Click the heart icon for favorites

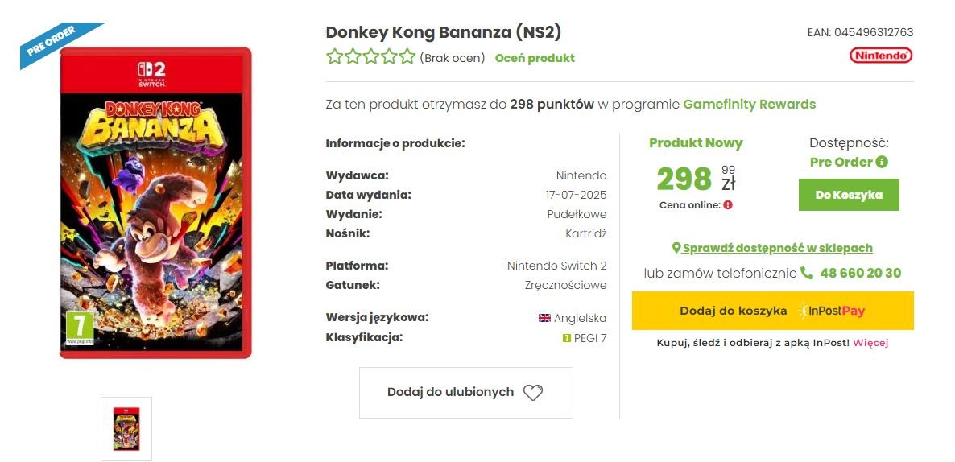[533, 393]
